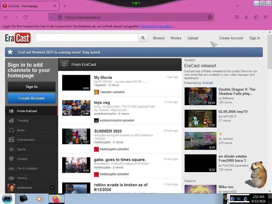Click the Windows Start orb
Image resolution: width=272 pixels, height=204 pixels.
pyautogui.click(x=7, y=199)
